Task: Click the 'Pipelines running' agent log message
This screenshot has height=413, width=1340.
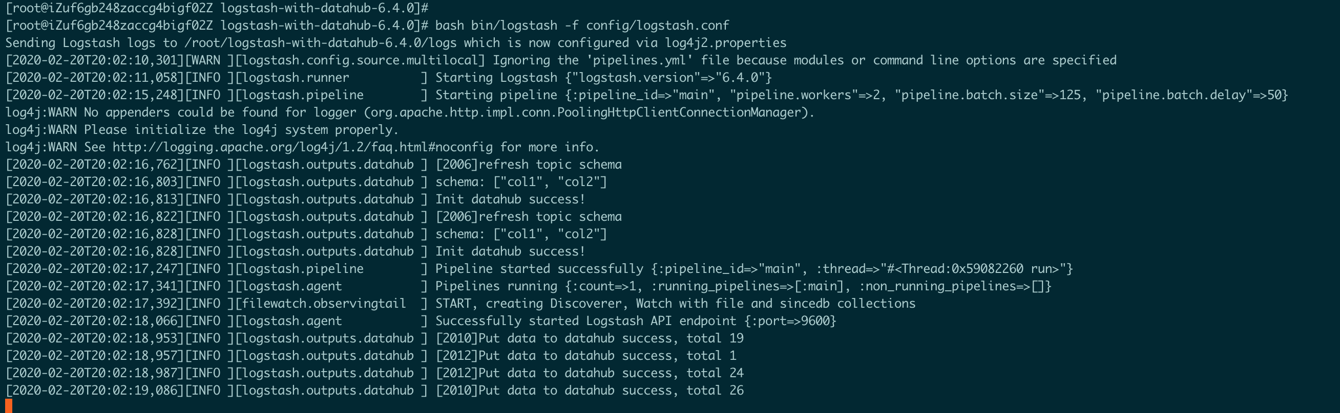Action: [x=743, y=286]
